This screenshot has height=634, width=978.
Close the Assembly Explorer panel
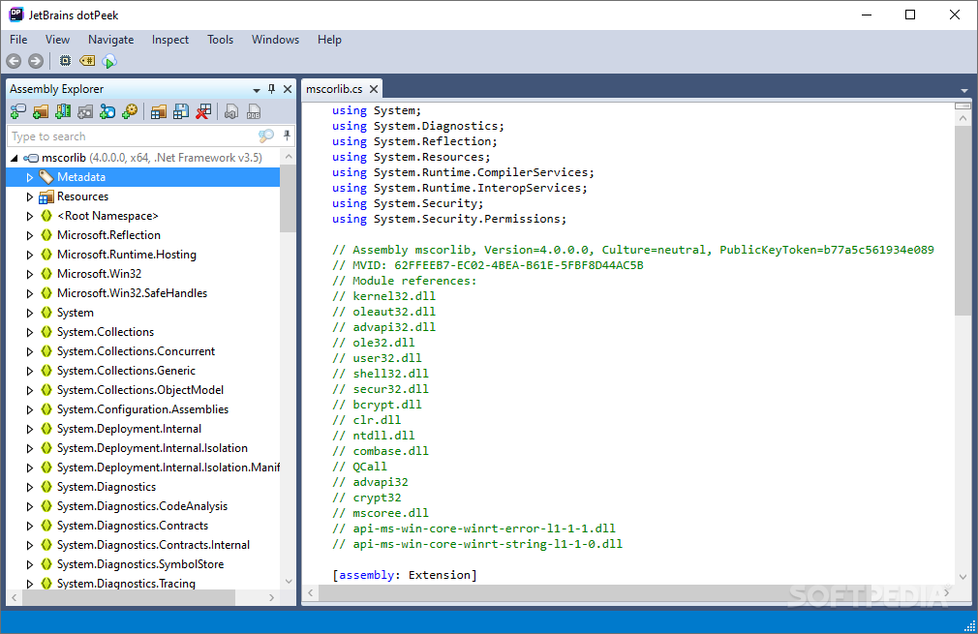tap(288, 89)
